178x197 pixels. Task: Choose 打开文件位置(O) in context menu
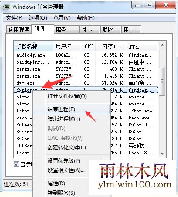pyautogui.click(x=72, y=96)
